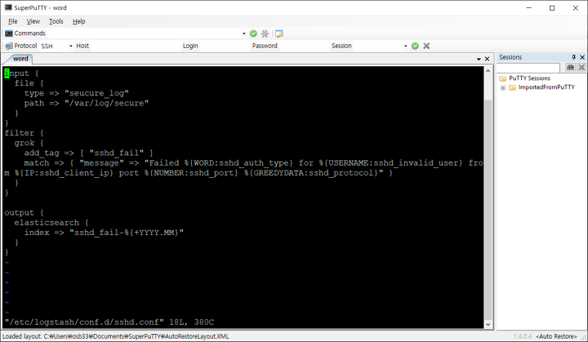The height and width of the screenshot is (342, 588).
Task: Open the document tab list dropdown arrow
Action: click(479, 59)
